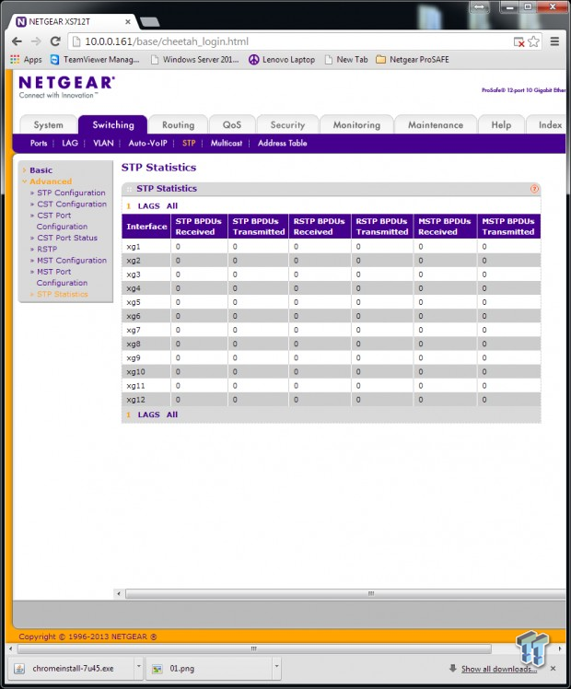
Task: Open the New Tab bookmark
Action: pyautogui.click(x=346, y=59)
